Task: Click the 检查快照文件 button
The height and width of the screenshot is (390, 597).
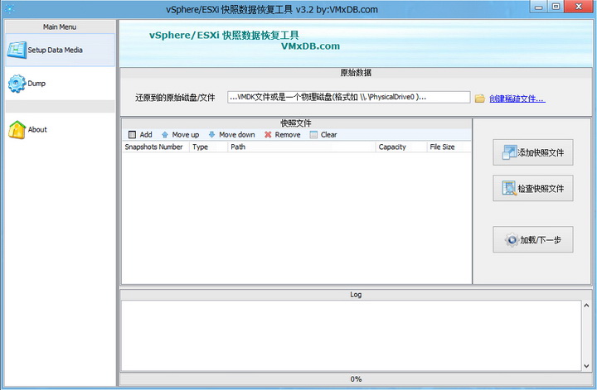Action: click(532, 188)
